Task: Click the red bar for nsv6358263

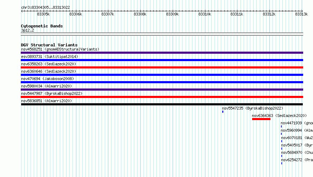Action: coord(162,67)
